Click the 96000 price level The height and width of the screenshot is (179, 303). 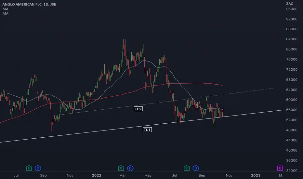coord(292,9)
